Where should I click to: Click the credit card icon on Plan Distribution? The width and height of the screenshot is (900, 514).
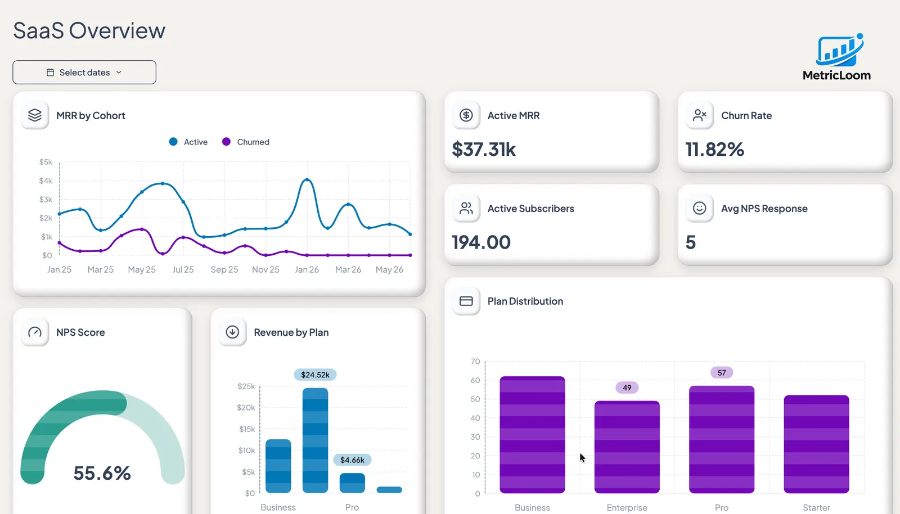pyautogui.click(x=466, y=301)
